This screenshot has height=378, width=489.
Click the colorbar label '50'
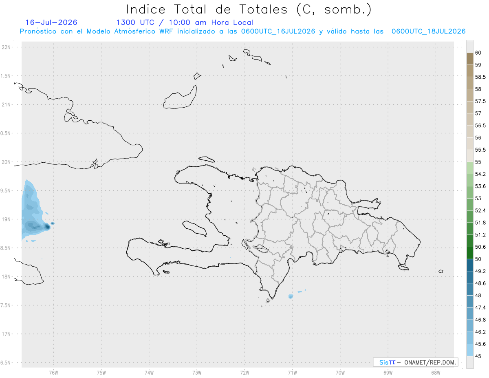[478, 259]
